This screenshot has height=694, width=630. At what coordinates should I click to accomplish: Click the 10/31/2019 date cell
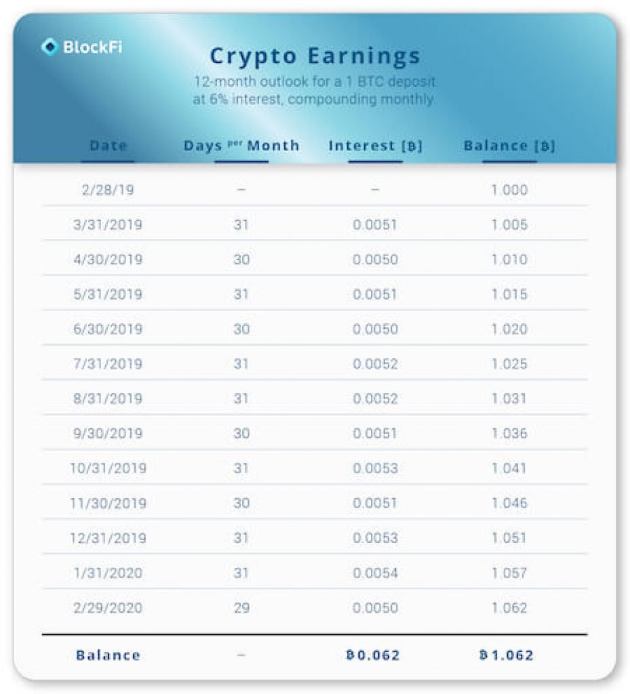108,468
